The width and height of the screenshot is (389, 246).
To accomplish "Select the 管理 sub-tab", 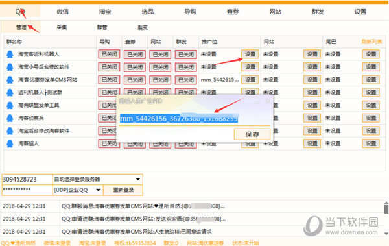I will coord(21,27).
